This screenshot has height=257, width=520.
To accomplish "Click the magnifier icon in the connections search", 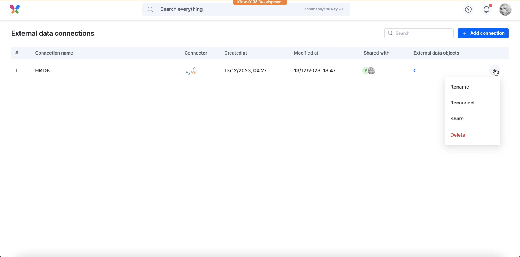I will click(390, 33).
